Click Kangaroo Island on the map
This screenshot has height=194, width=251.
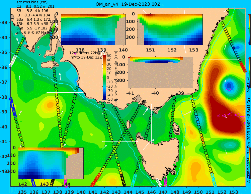coord(50,65)
